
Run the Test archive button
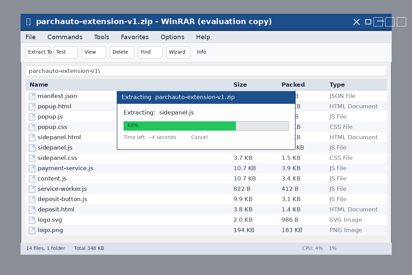66,52
